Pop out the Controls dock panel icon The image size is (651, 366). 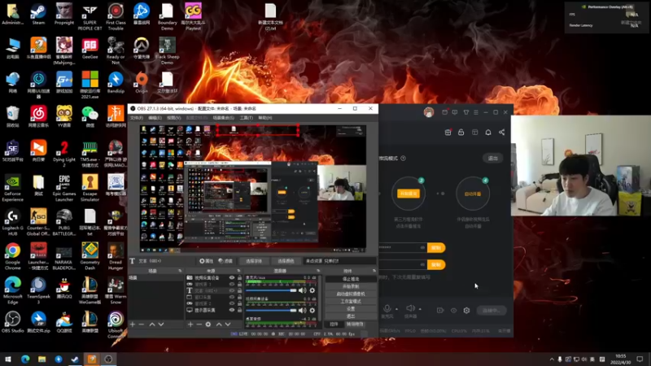pos(374,271)
